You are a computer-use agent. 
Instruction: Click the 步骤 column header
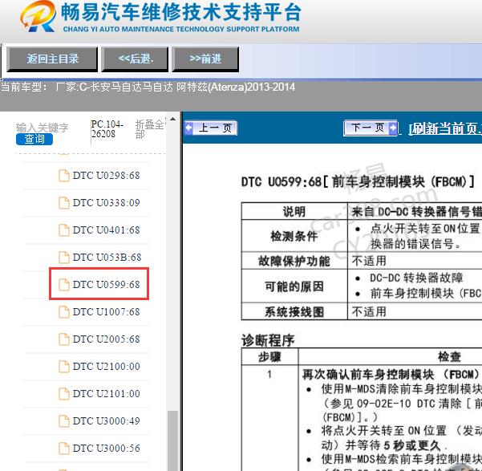(x=269, y=357)
